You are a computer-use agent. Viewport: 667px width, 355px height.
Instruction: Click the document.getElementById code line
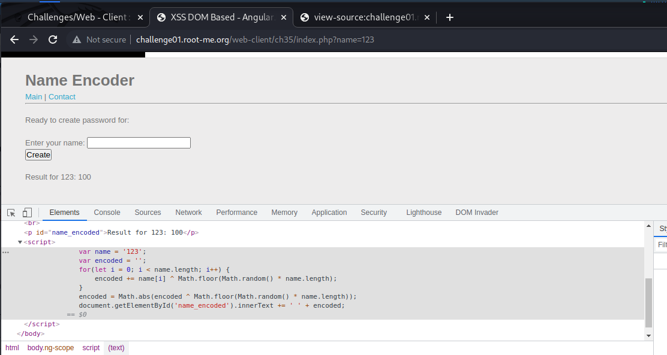click(212, 305)
